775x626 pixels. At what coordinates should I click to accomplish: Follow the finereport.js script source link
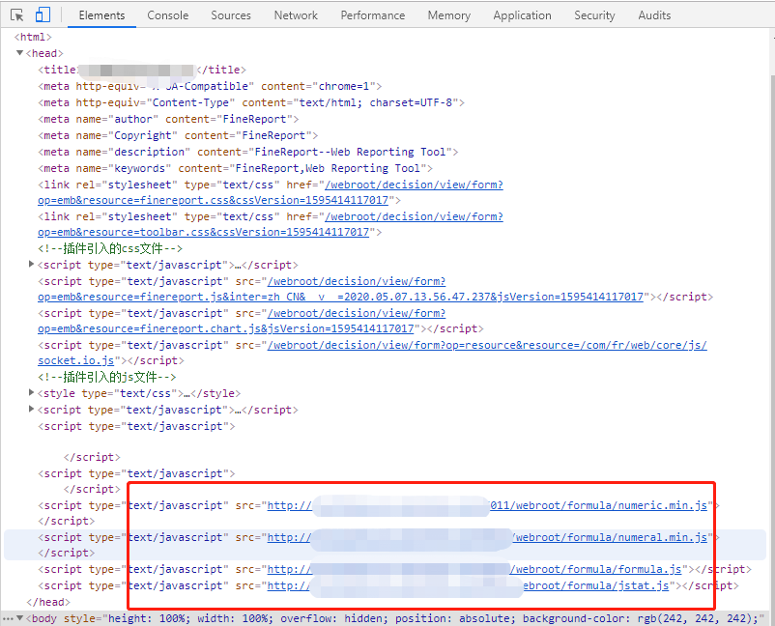pyautogui.click(x=340, y=289)
